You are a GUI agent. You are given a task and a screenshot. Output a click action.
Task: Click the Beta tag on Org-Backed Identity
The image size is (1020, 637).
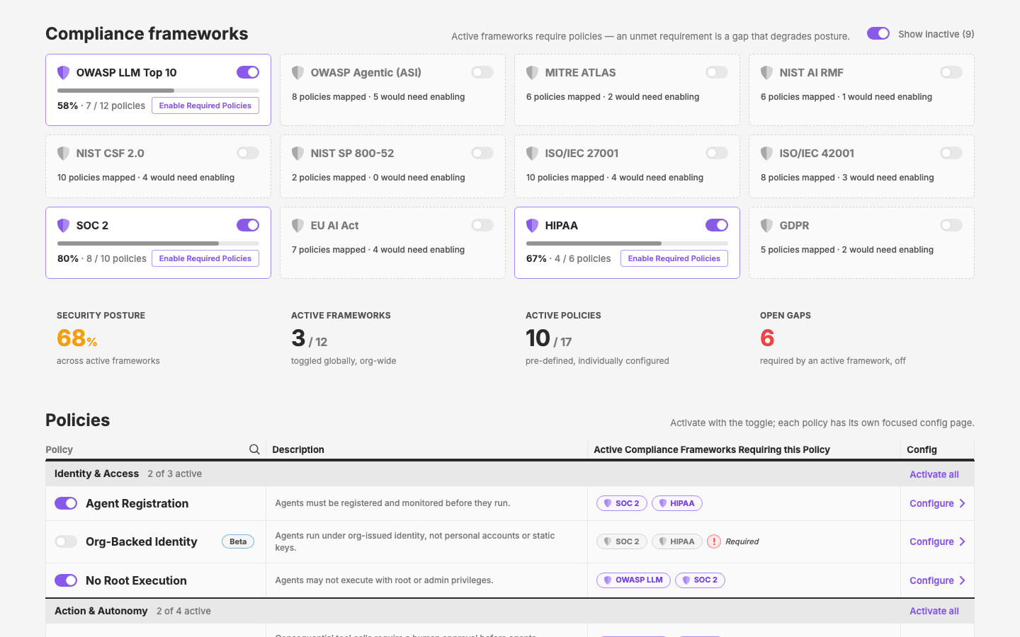coord(238,541)
